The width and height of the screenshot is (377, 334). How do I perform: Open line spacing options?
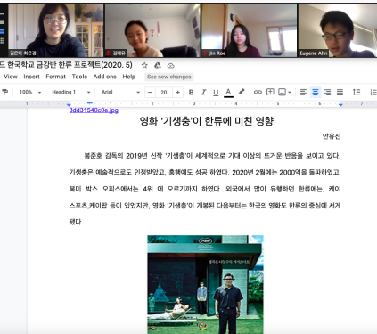pyautogui.click(x=357, y=93)
